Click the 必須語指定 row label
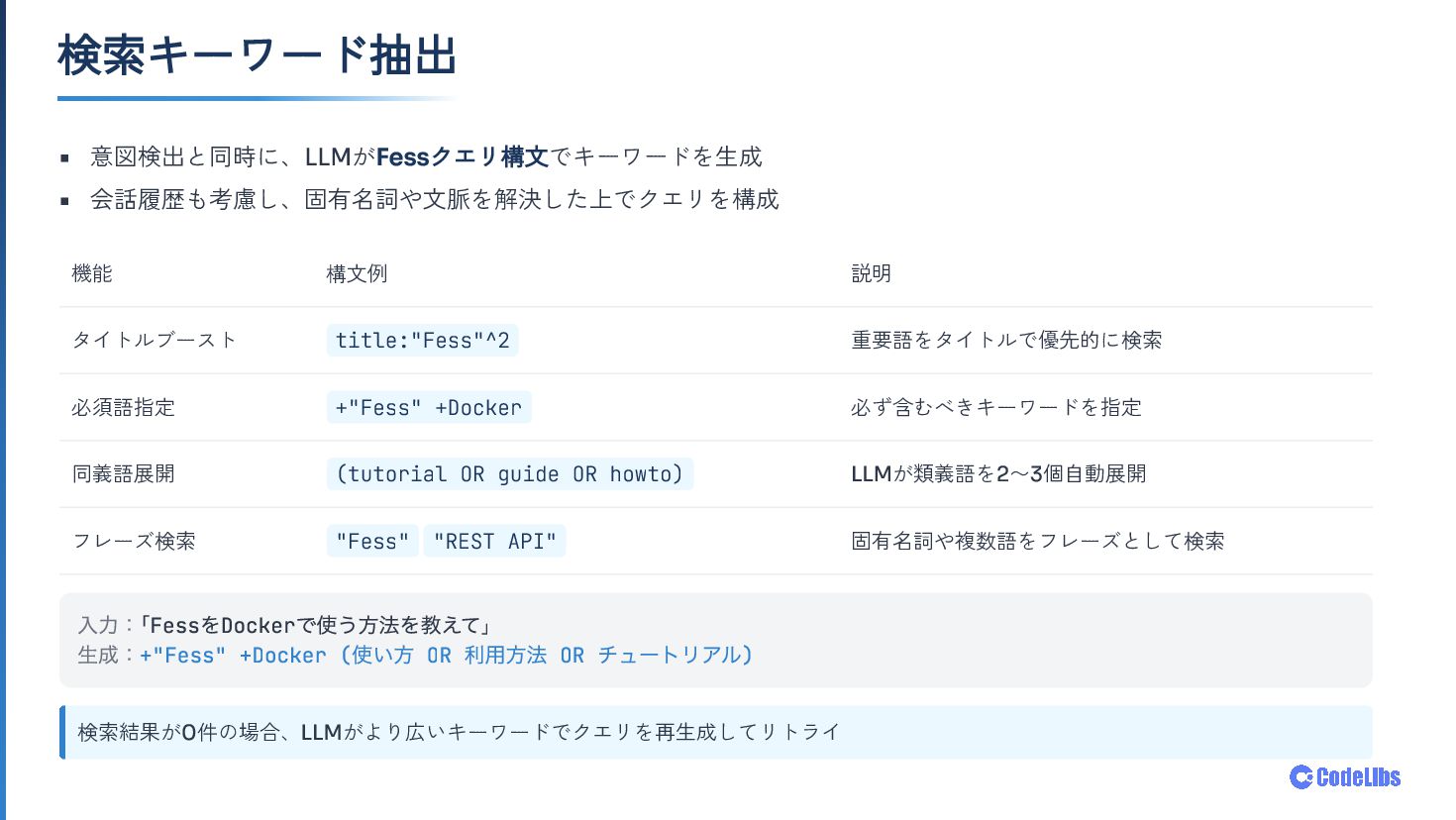This screenshot has height=820, width=1456. pyautogui.click(x=123, y=408)
